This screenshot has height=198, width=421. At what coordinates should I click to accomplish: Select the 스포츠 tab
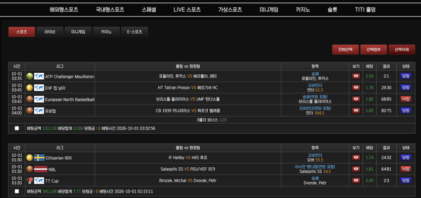22,32
